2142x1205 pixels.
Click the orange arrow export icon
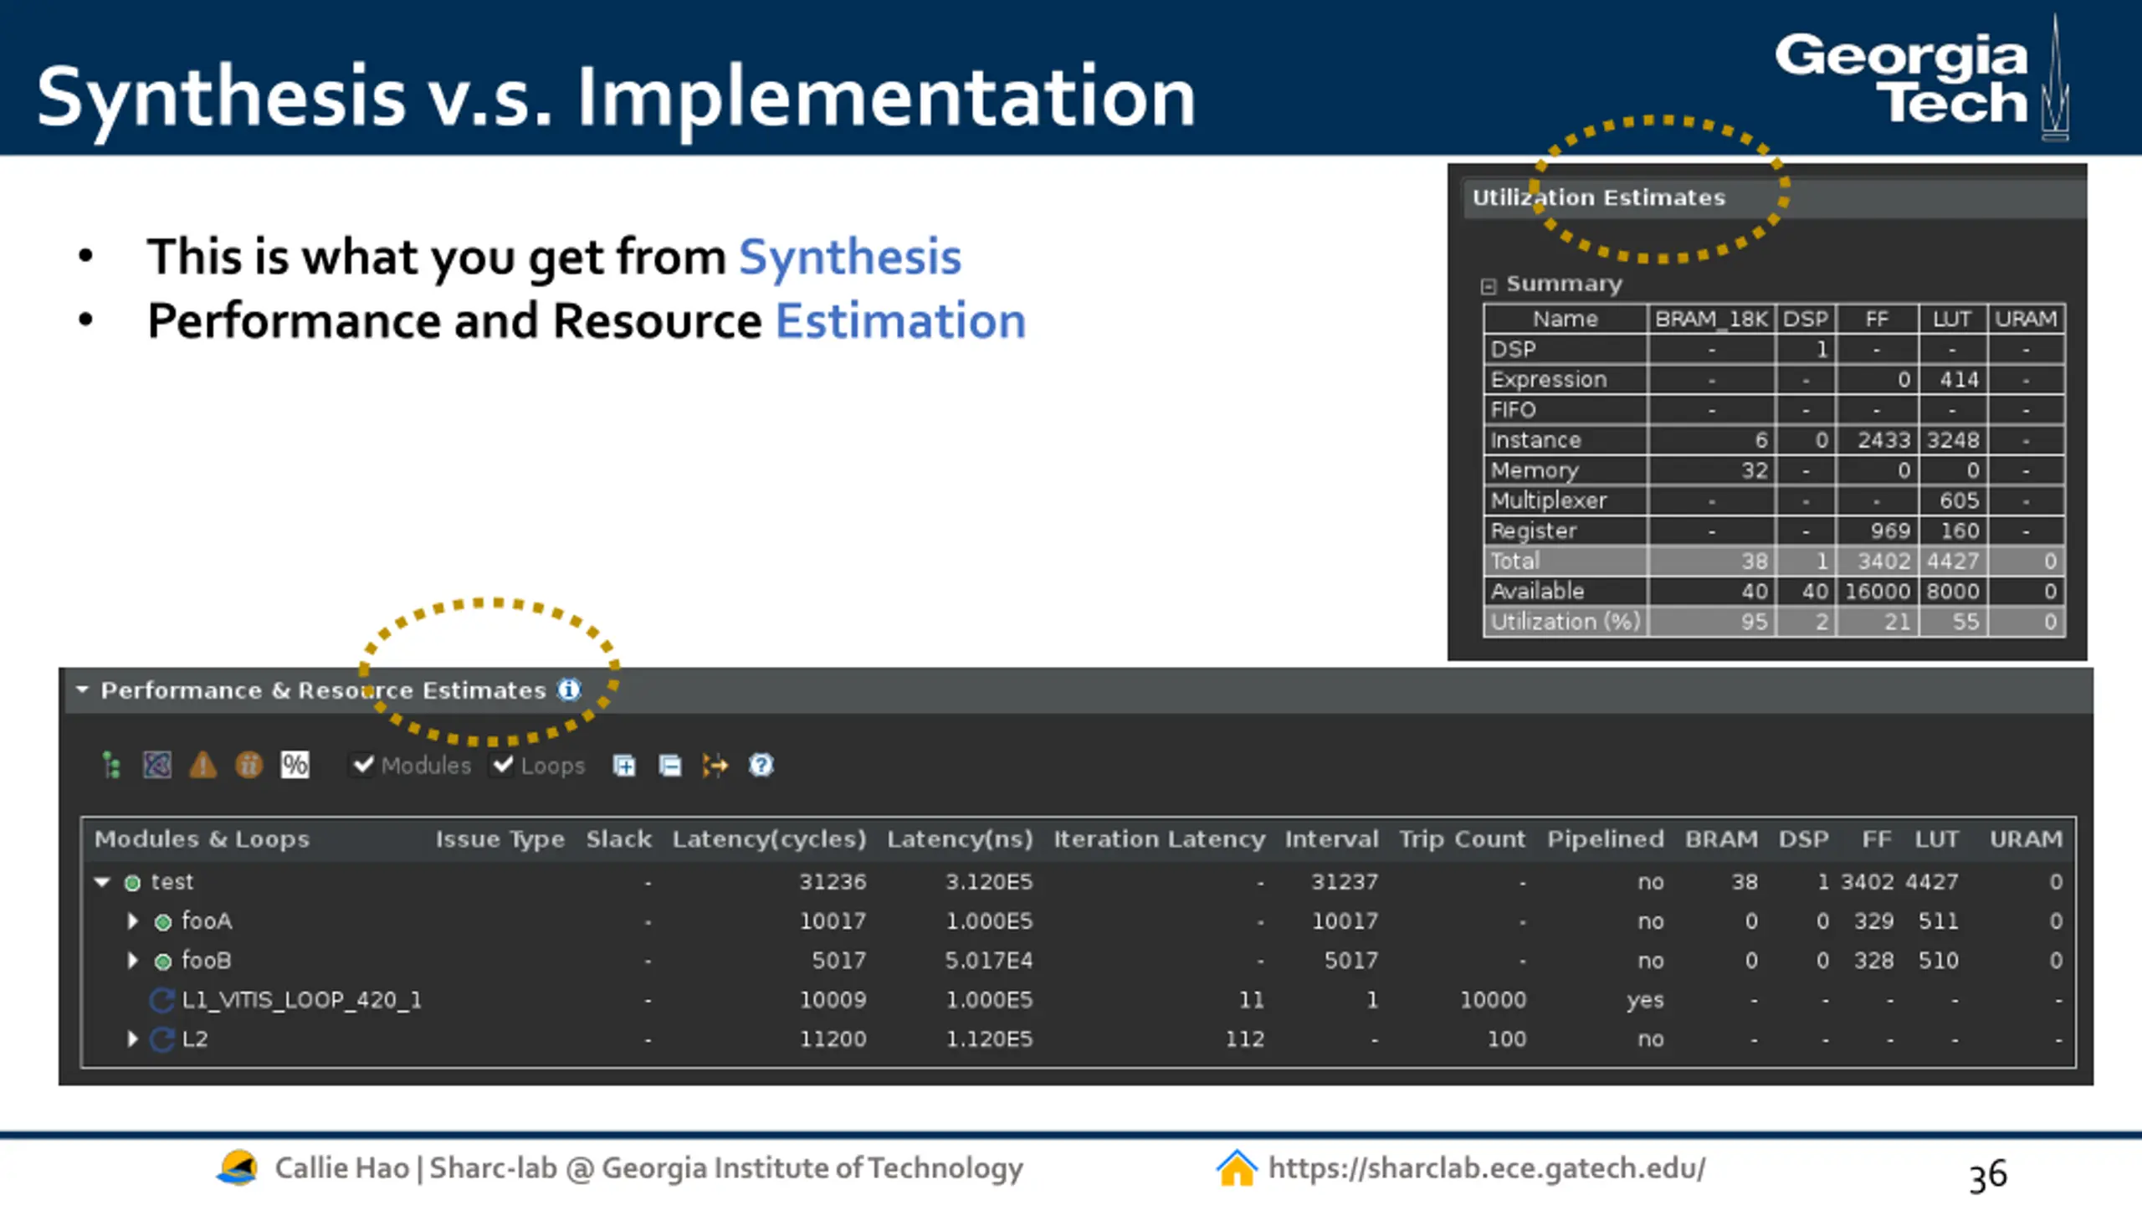(715, 765)
